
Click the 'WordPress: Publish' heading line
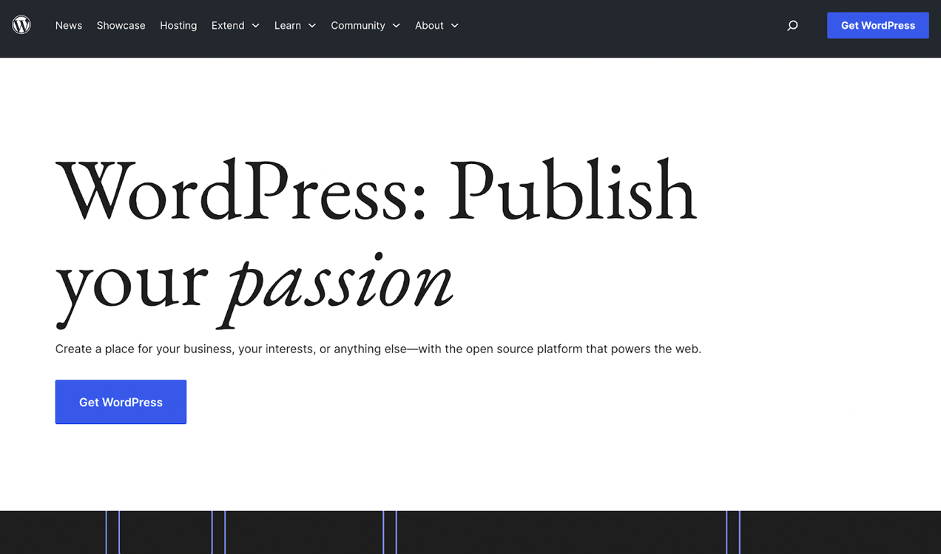[x=377, y=191]
